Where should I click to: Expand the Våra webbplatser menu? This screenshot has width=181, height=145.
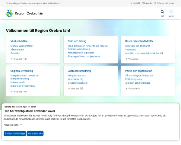[x=52, y=3]
